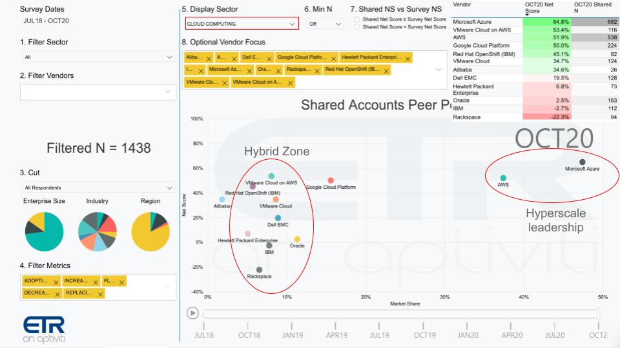The image size is (620, 348).
Task: Remove the Rackspa... vendor chip X
Action: tap(317, 71)
